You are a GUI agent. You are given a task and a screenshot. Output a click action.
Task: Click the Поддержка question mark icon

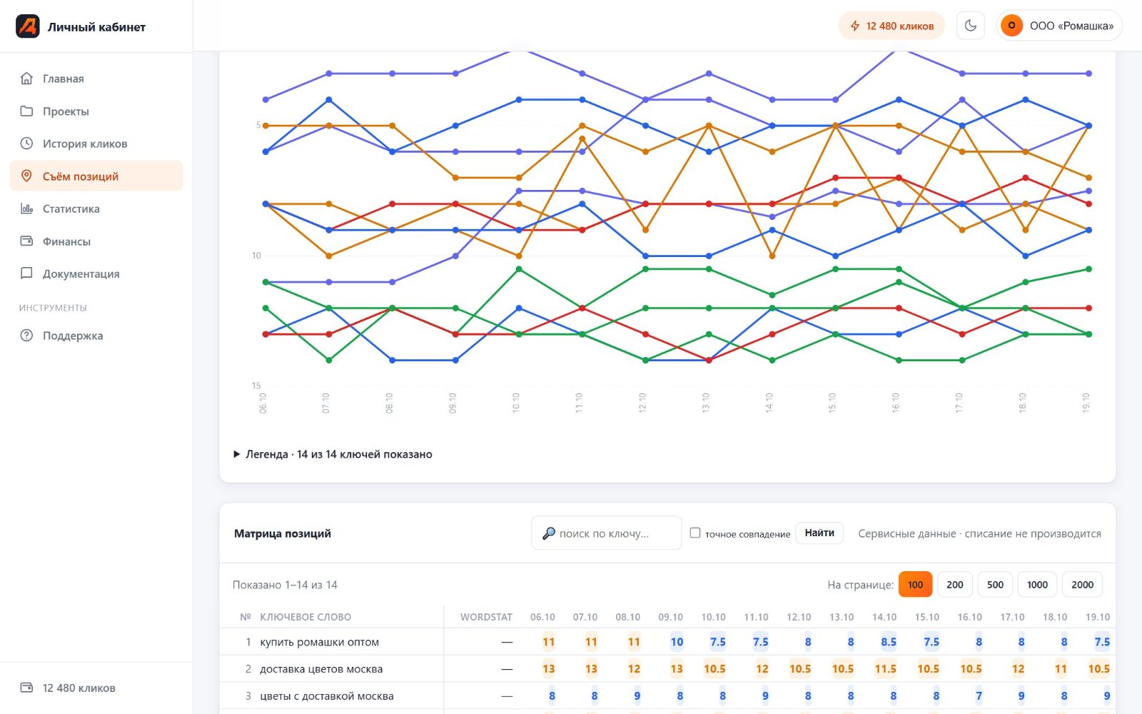26,336
